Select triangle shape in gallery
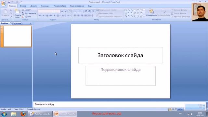The image size is (208, 117). [126, 13]
